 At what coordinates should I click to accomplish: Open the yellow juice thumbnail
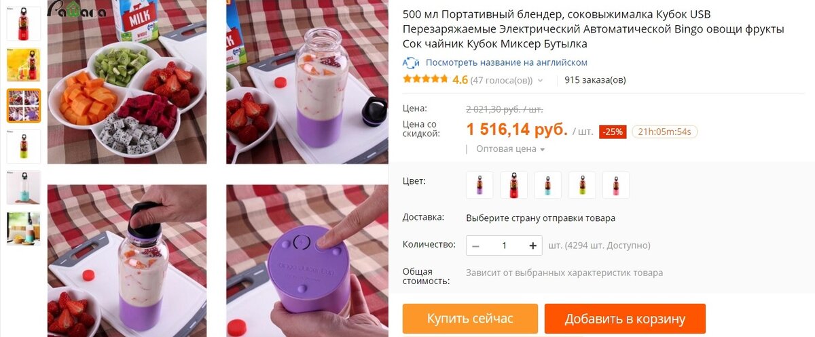tap(24, 65)
